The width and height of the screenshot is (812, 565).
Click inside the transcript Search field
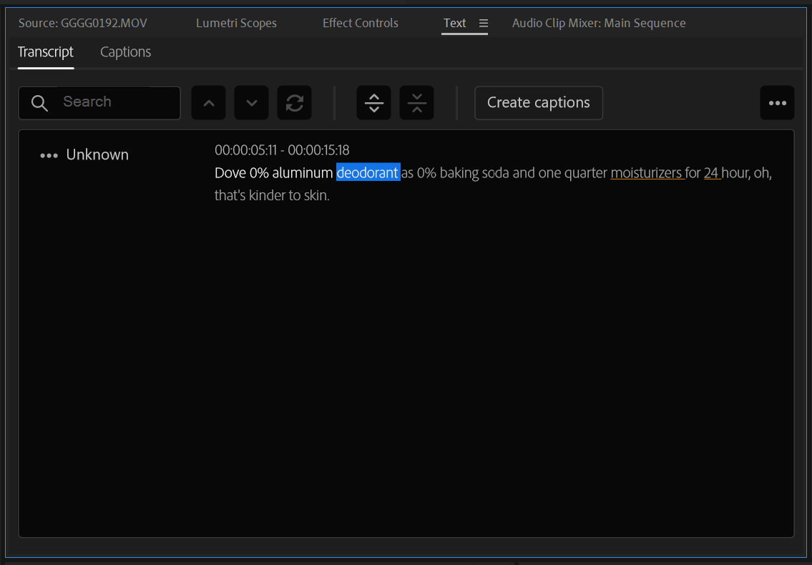pyautogui.click(x=107, y=102)
